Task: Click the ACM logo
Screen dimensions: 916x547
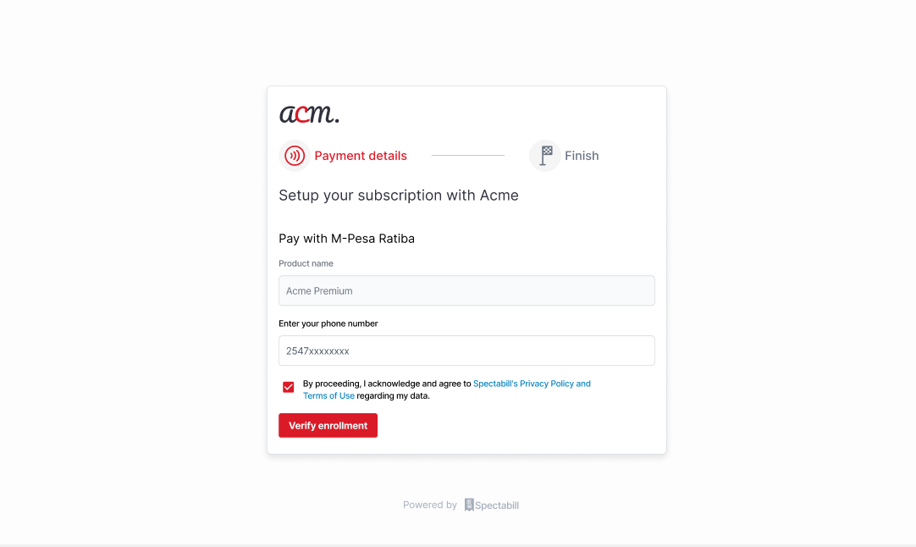Action: (x=309, y=113)
